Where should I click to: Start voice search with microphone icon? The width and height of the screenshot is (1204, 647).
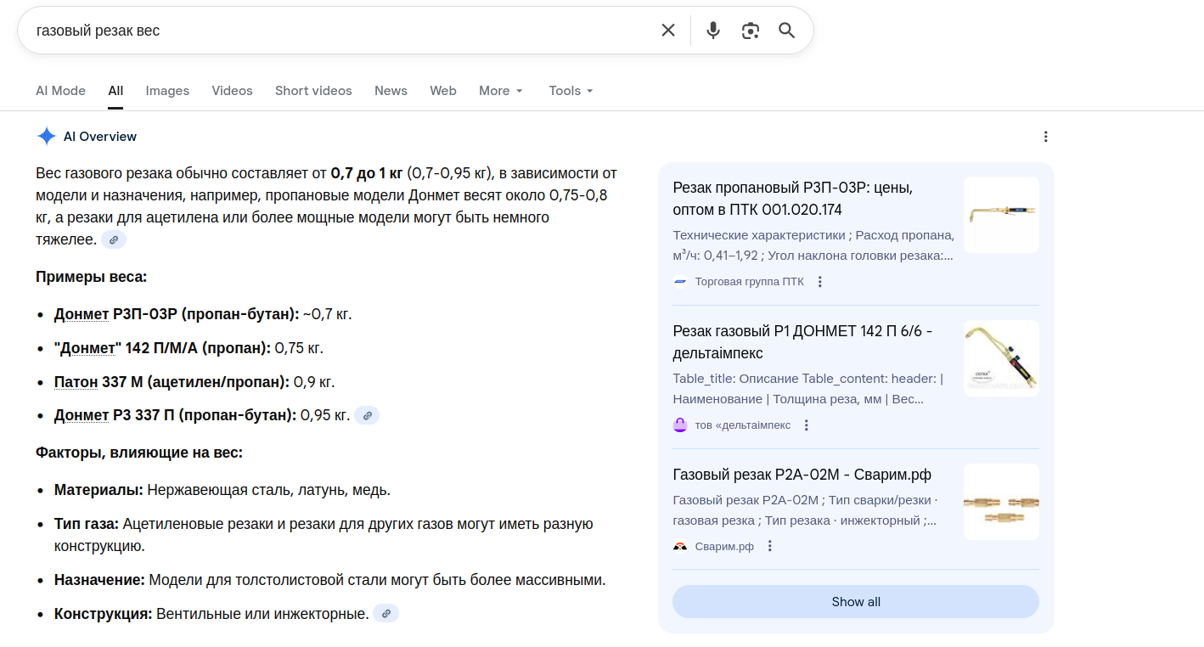click(713, 31)
